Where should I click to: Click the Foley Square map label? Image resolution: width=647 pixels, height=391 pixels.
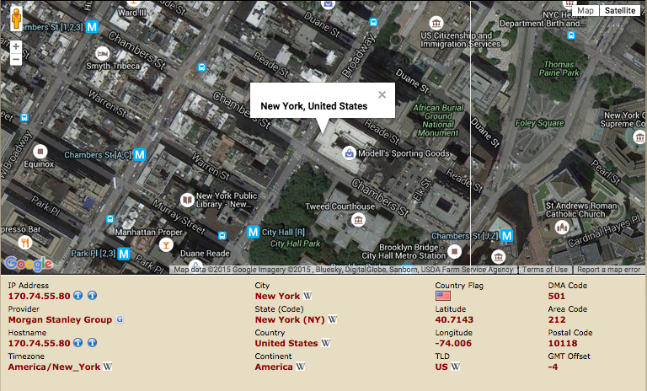[539, 123]
